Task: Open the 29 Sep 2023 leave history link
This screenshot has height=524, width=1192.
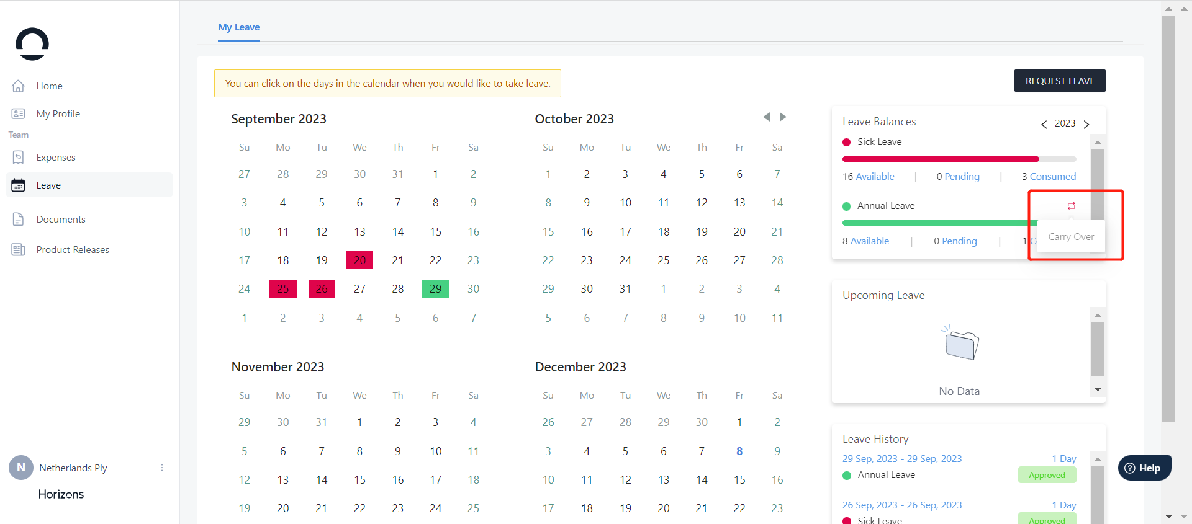Action: pos(901,459)
